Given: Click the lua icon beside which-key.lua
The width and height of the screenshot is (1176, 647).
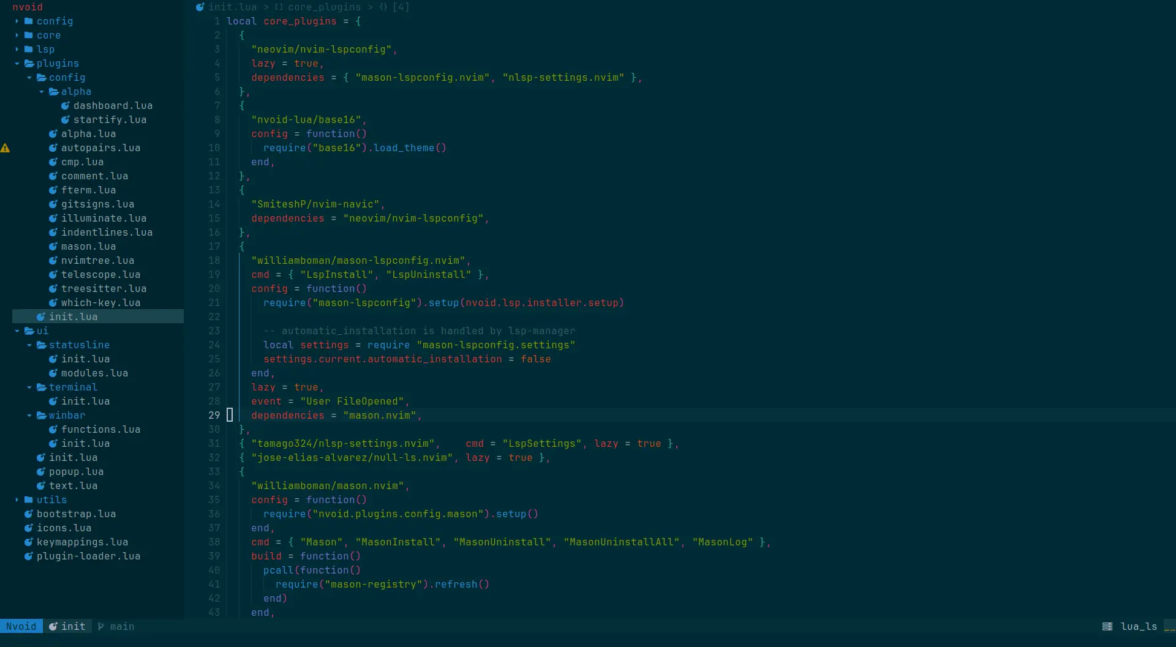Looking at the screenshot, I should 53,303.
